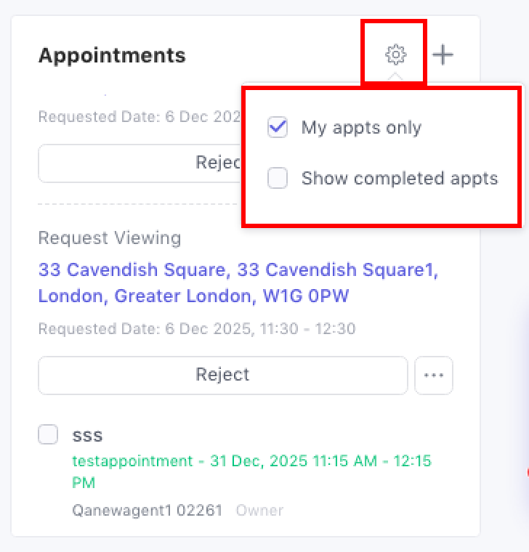
Task: Open the three-dots more options menu
Action: coord(434,375)
